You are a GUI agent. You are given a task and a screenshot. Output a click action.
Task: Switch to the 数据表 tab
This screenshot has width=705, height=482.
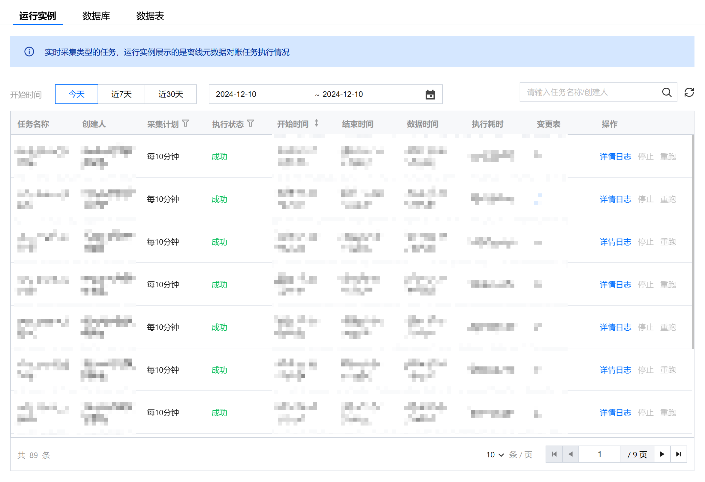pyautogui.click(x=150, y=16)
